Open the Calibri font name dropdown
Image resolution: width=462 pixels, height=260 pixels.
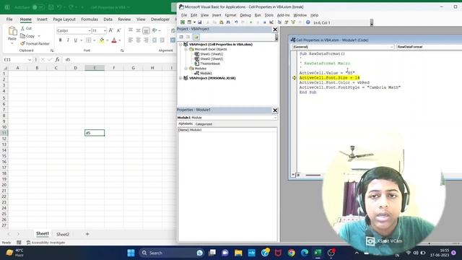click(90, 30)
